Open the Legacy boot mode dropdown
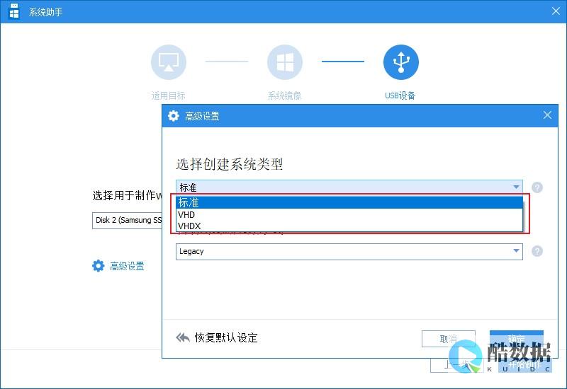This screenshot has height=389, width=567. 349,251
